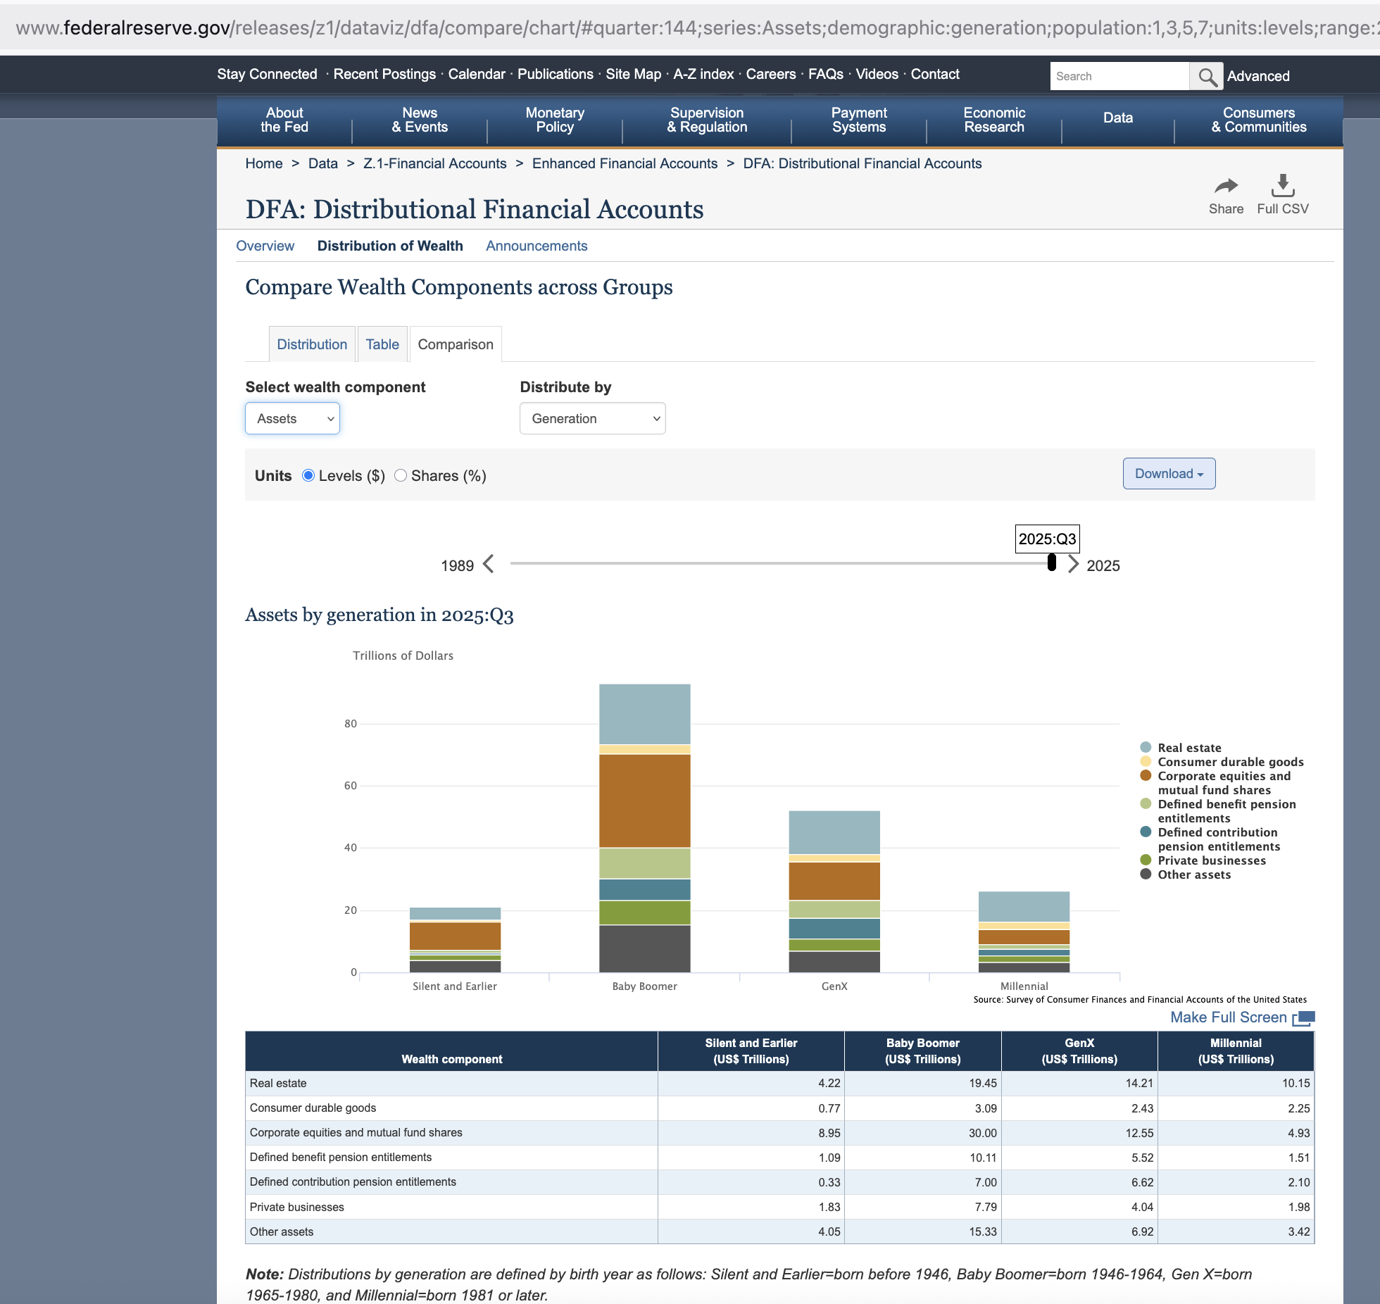Click into the Search input field
Viewport: 1380px width, 1304px height.
click(x=1119, y=76)
